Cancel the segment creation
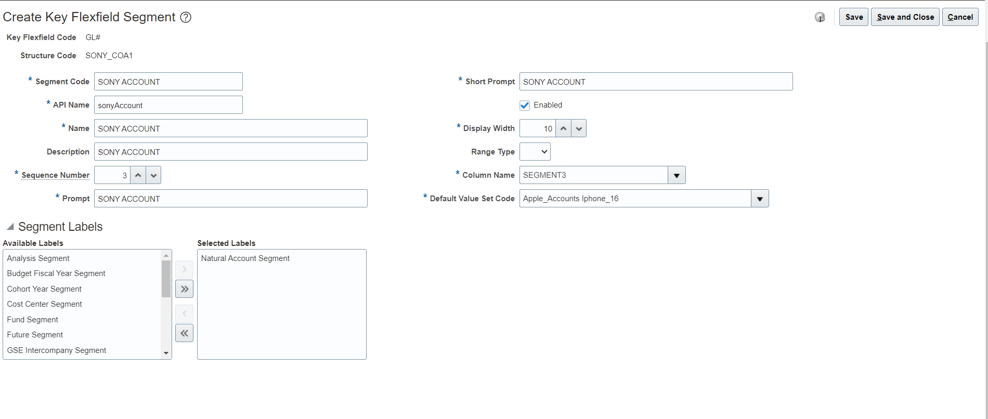Screen dimensions: 988x419 point(960,17)
